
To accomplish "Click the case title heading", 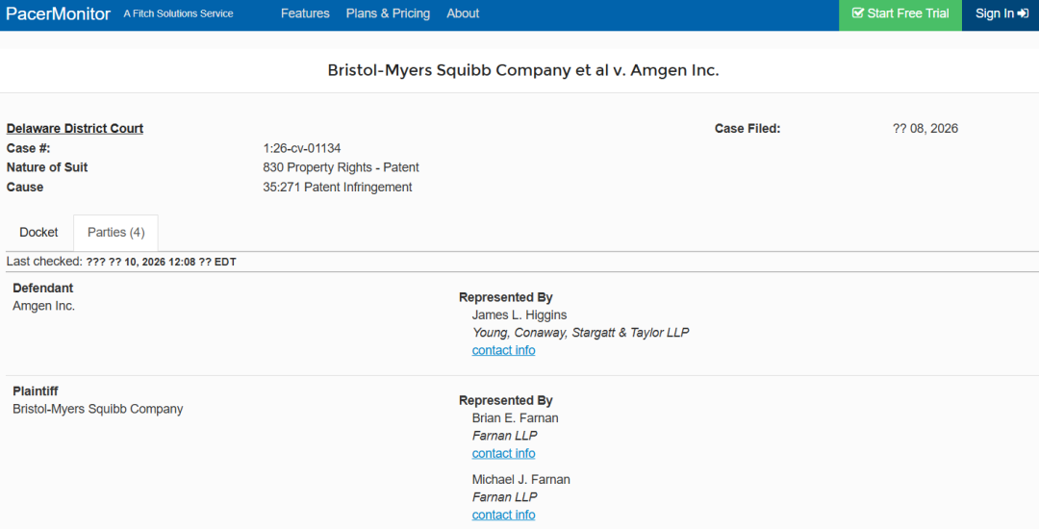I will coord(522,70).
